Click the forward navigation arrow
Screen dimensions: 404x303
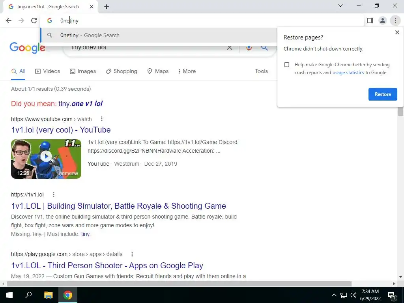click(21, 21)
